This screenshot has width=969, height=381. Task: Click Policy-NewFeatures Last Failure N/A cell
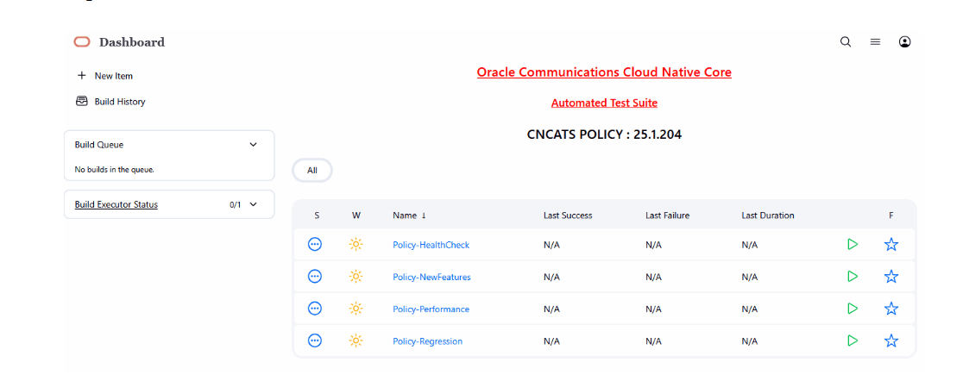point(653,278)
